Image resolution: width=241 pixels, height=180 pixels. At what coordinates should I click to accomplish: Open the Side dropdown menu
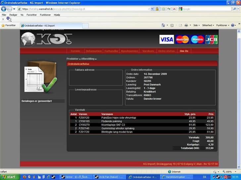[x=196, y=25]
